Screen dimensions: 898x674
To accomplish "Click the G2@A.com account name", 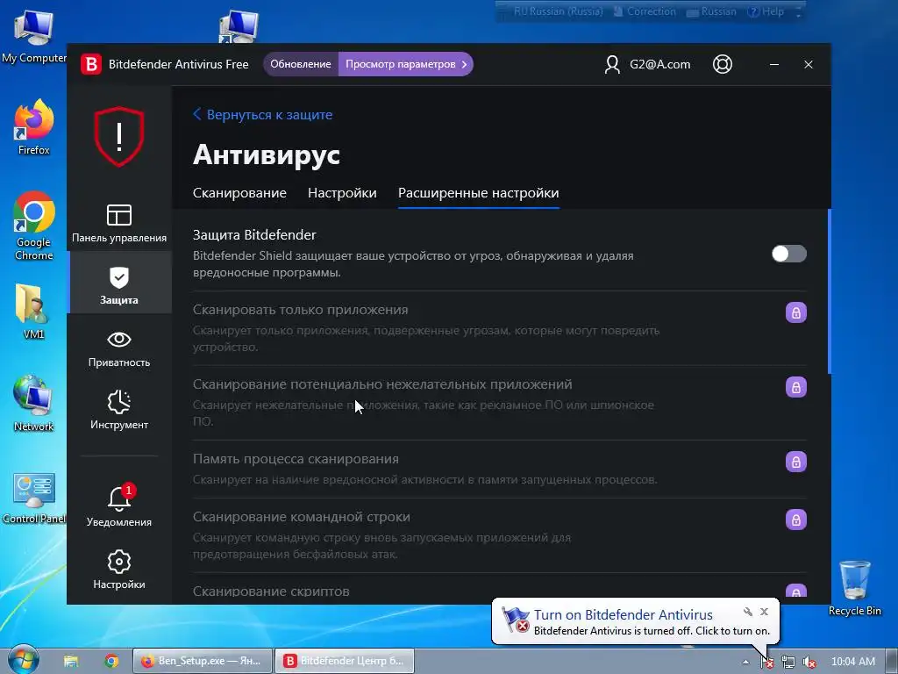I will [659, 64].
